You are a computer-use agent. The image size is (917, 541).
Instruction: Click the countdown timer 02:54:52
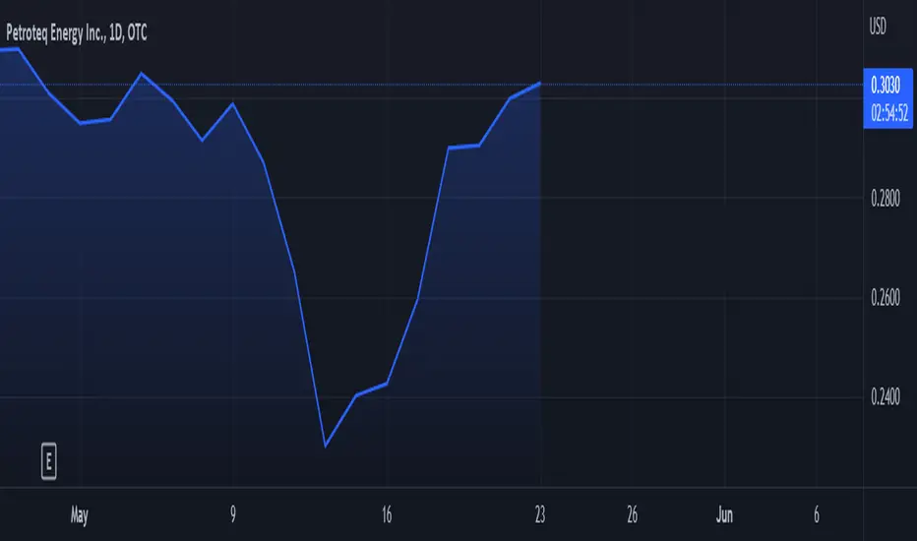[889, 112]
